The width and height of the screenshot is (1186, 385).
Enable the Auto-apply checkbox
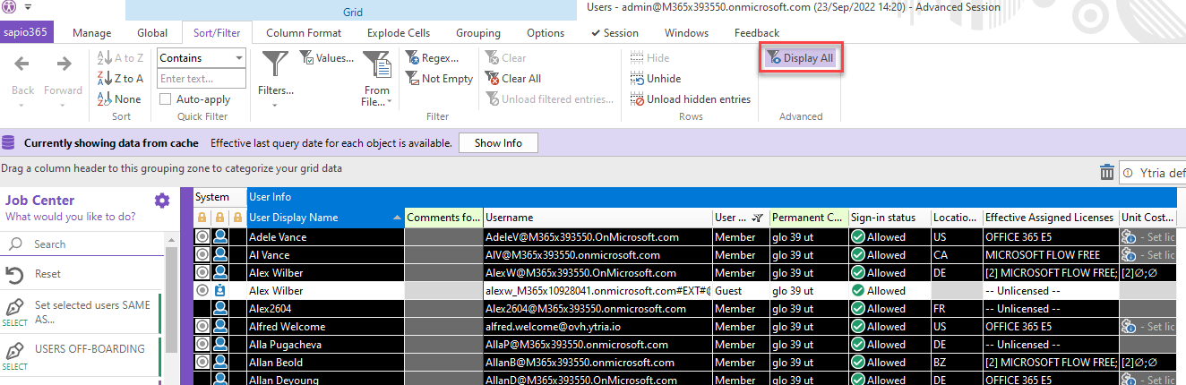[166, 99]
